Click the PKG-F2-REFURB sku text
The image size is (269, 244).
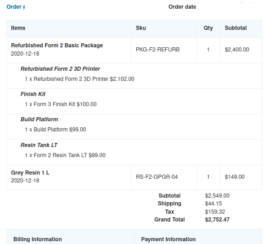(157, 50)
